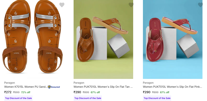Open Women's Slip On Flat Pink title
This screenshot has width=207, height=101.
[172, 87]
